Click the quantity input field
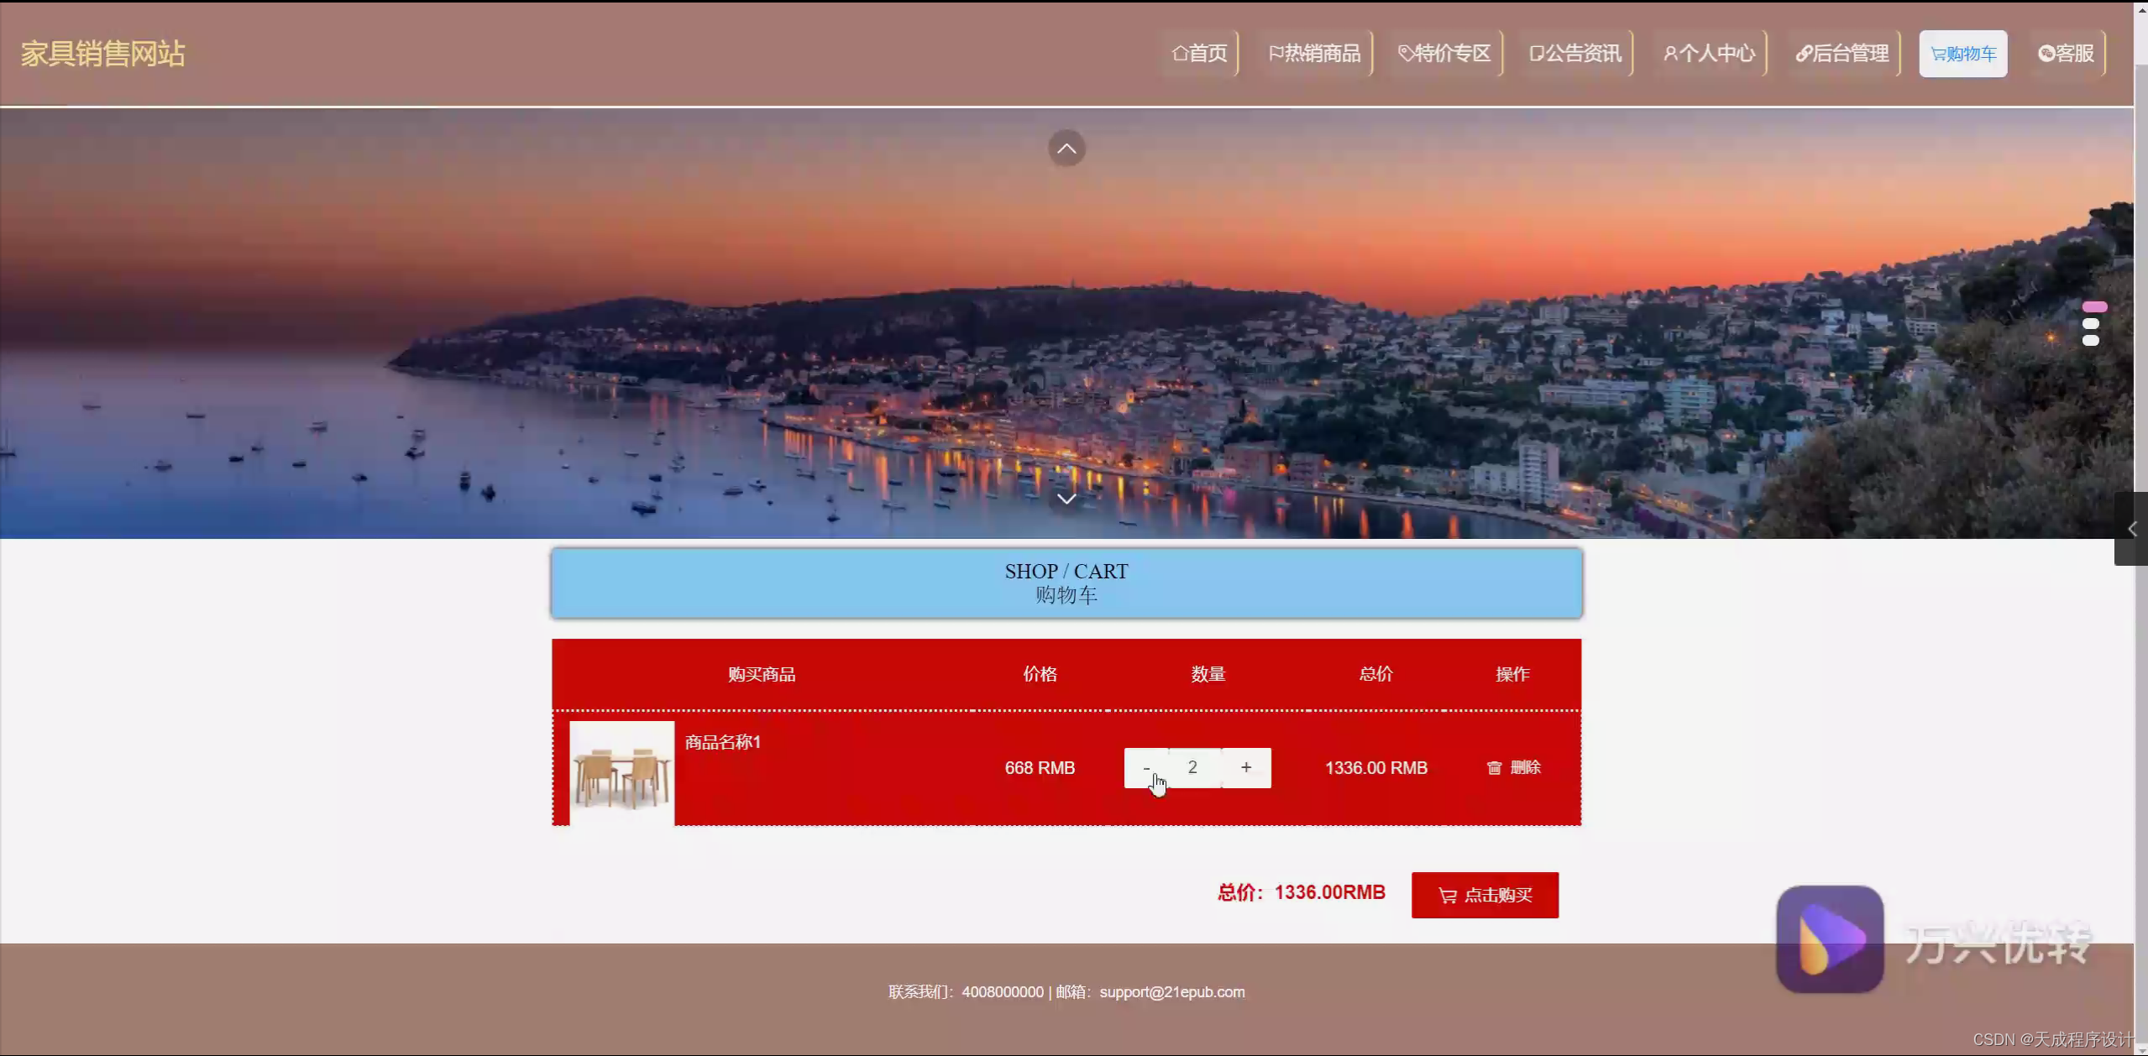Viewport: 2148px width, 1056px height. coord(1192,768)
